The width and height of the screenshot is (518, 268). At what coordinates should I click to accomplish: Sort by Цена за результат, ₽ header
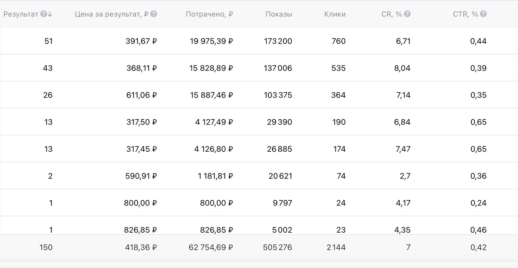point(112,14)
